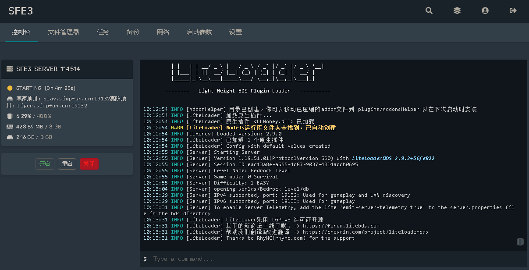Open the server list layers icon
The image size is (529, 270).
[457, 11]
